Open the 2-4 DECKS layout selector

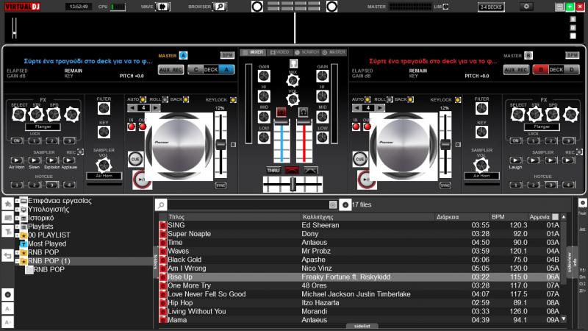(x=491, y=7)
